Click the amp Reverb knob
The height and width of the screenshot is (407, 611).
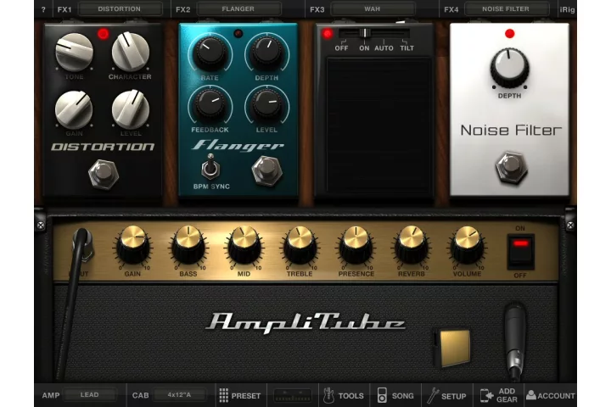point(412,244)
